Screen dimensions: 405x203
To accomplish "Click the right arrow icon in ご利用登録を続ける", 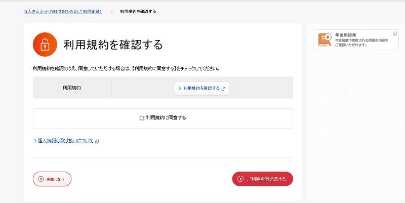I will 240,179.
